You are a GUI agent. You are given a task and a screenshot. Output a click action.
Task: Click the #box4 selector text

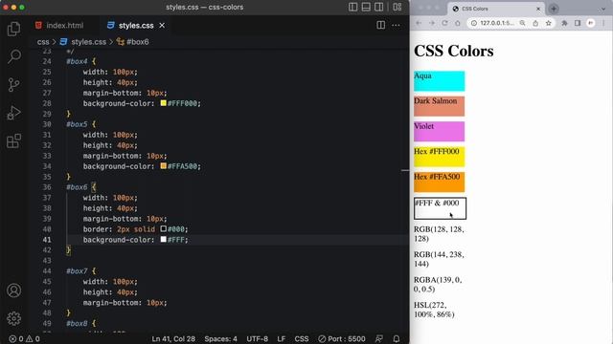pos(77,61)
